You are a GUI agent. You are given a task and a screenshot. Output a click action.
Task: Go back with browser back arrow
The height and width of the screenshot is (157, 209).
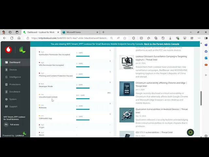(5, 38)
